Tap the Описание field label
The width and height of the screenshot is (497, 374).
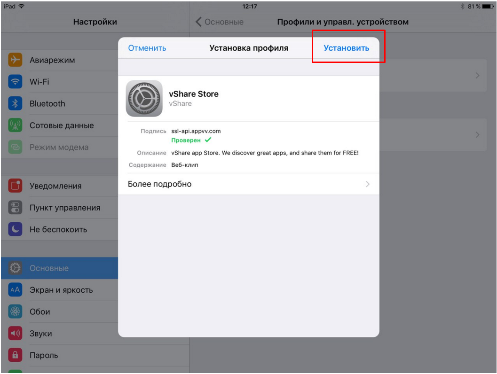pos(151,153)
